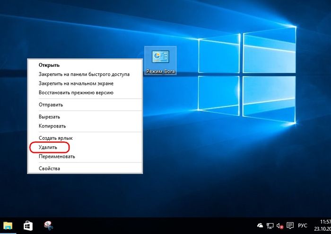Open the Action Center notifications icon
Viewport: 331px width, 234px height.
[290, 225]
